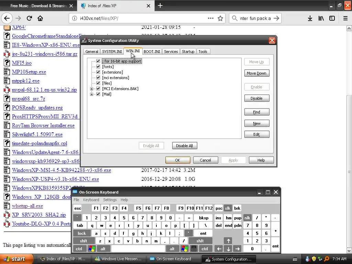Click the Move Down button

(x=256, y=73)
